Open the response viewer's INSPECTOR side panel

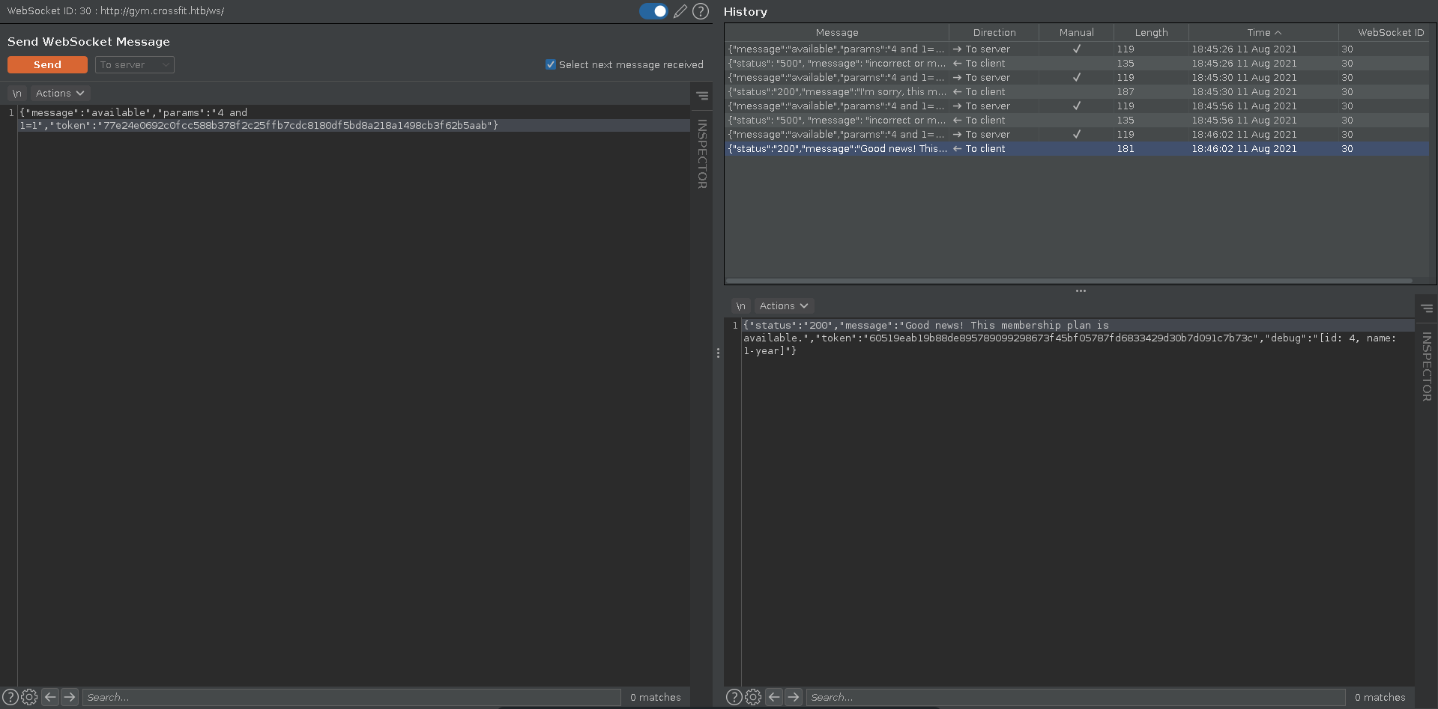(x=1426, y=366)
